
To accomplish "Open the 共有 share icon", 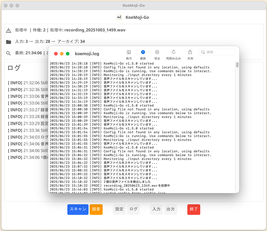I will coord(190,52).
